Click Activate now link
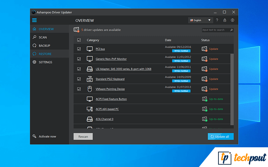Screen dimensions: 268x167 pos(47,137)
